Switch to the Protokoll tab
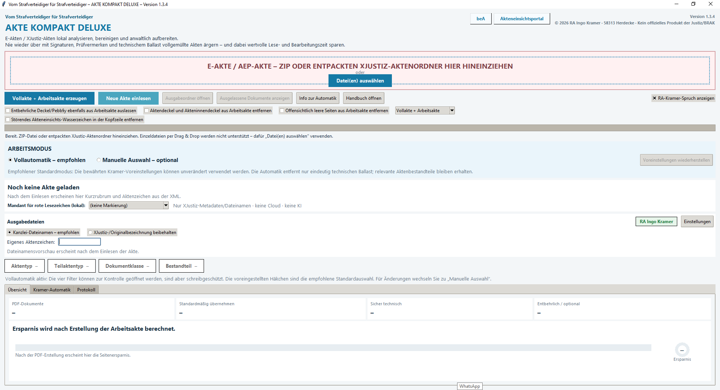720x390 pixels. [86, 290]
